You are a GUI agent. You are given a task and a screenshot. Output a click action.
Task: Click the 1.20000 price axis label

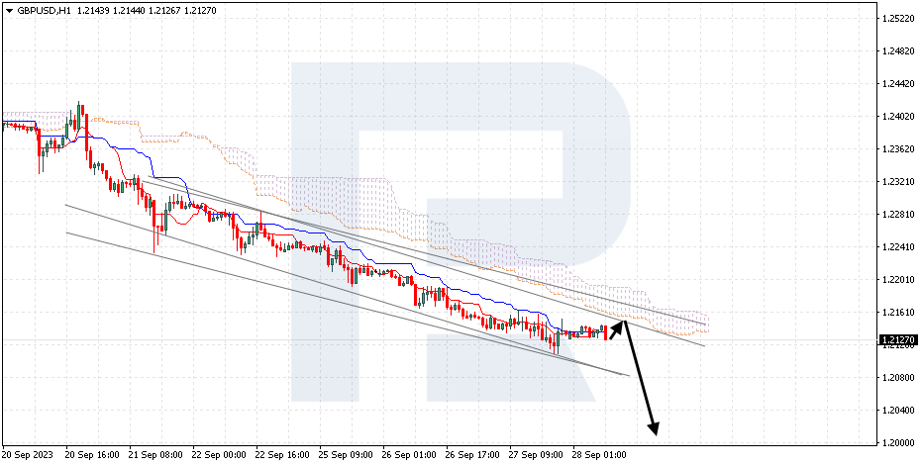tap(896, 442)
